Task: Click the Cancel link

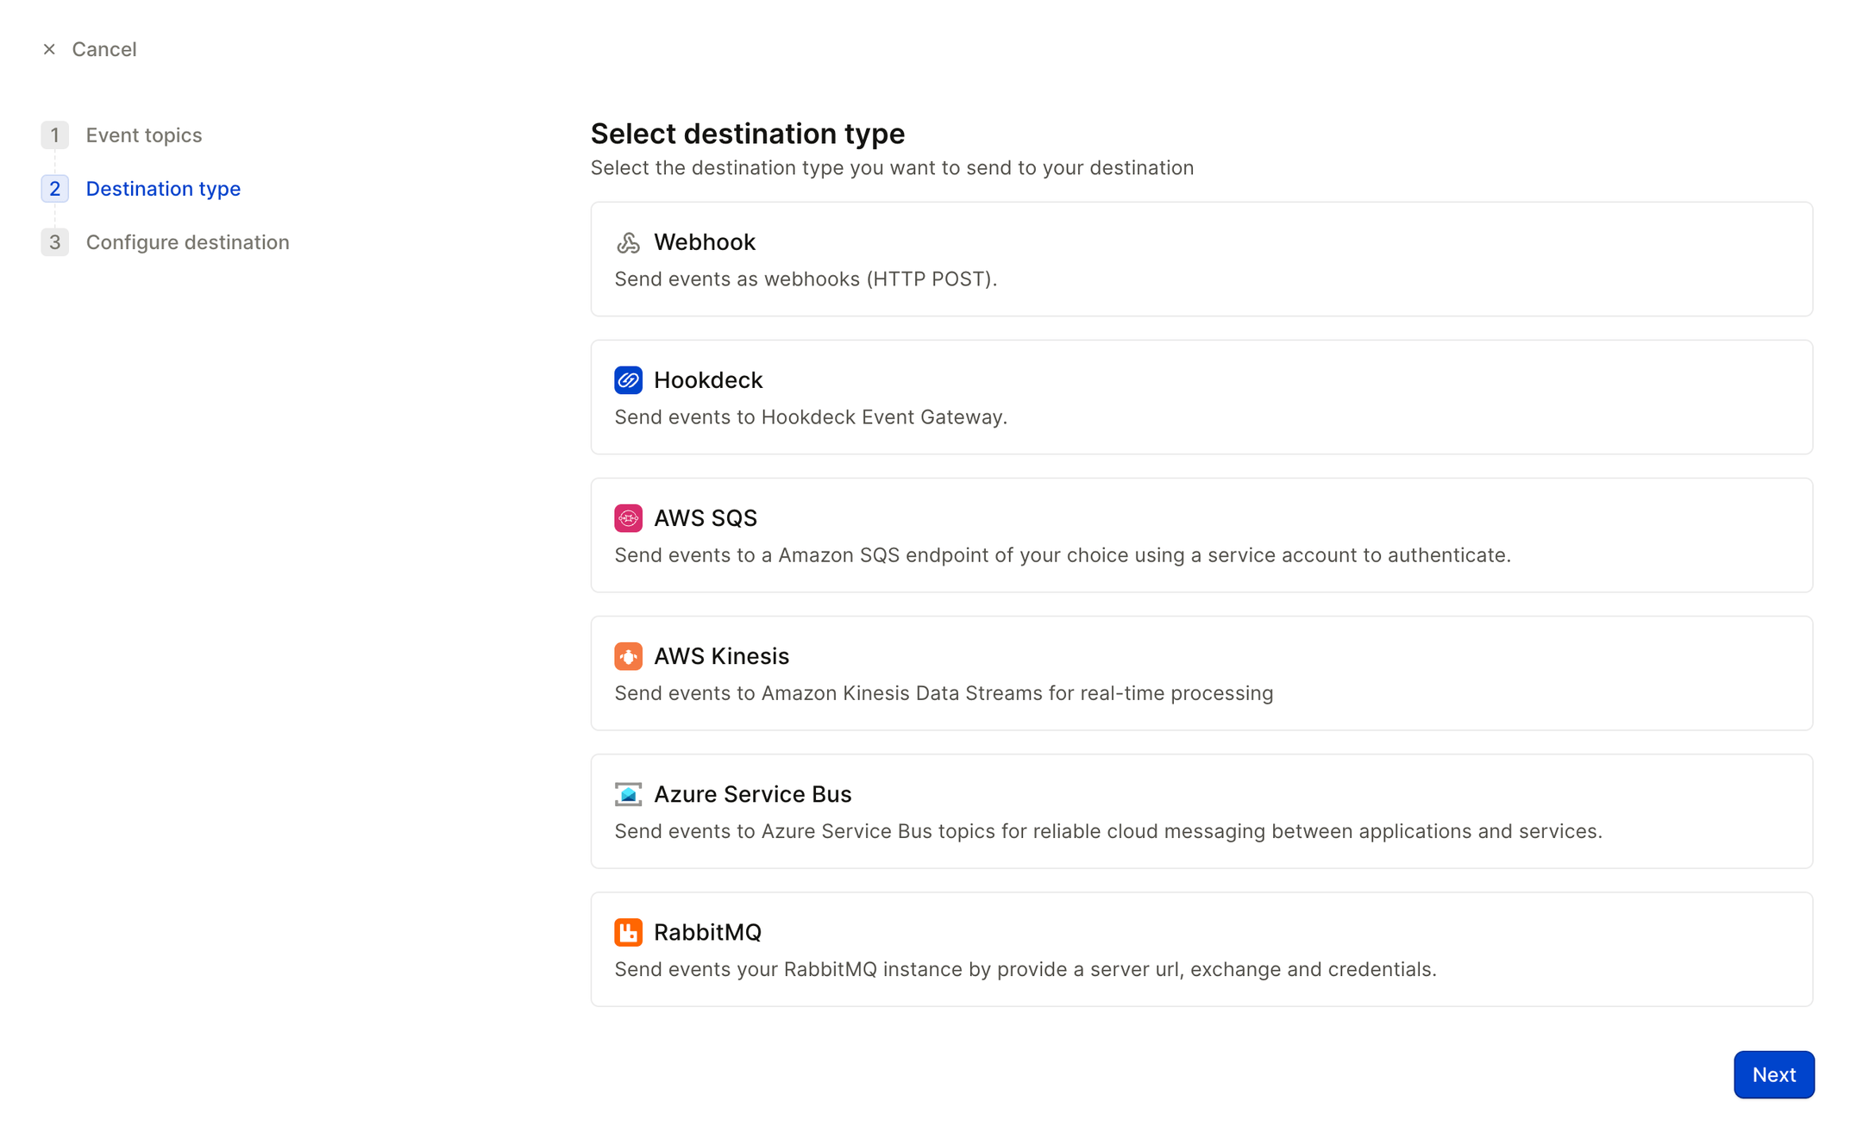Action: pos(103,49)
